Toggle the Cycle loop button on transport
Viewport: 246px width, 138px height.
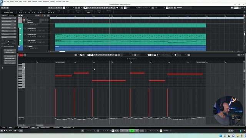tap(122, 131)
